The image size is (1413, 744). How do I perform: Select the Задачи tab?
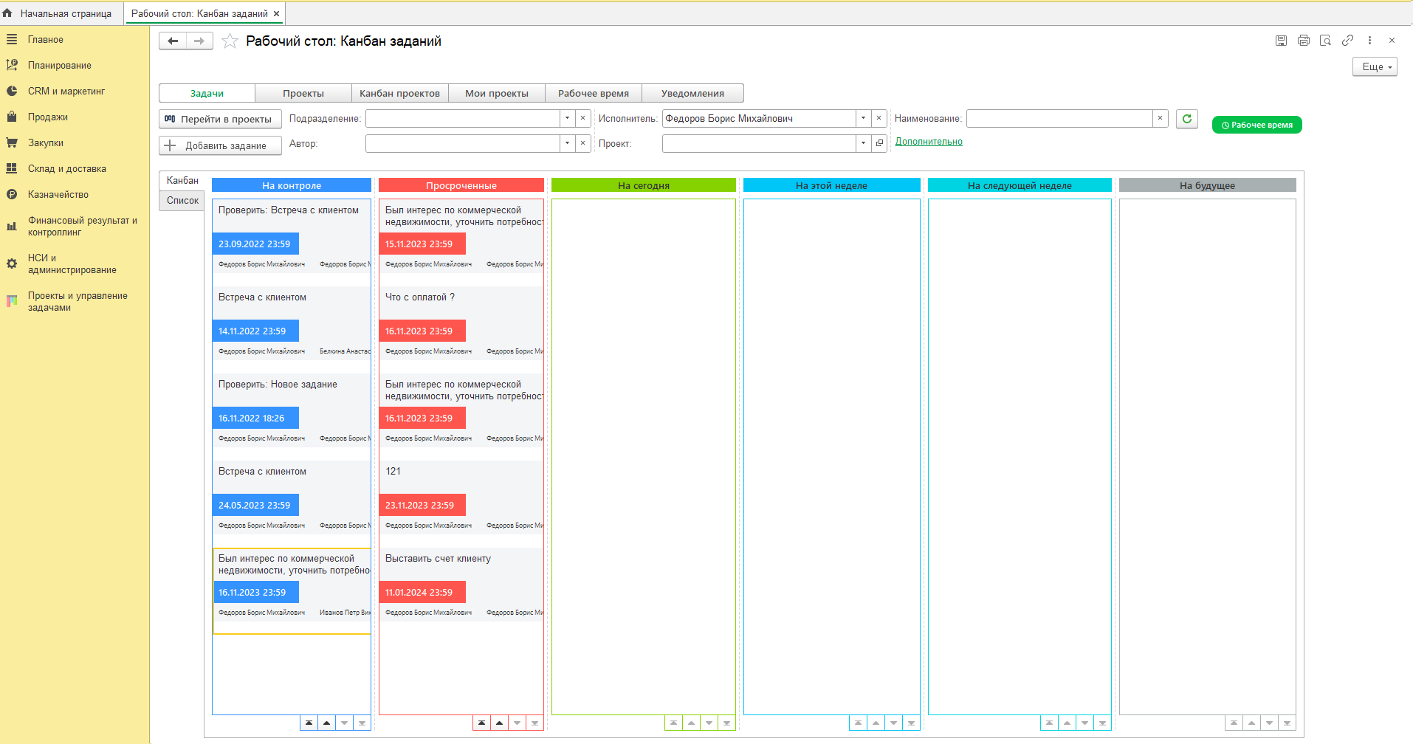[x=207, y=94]
